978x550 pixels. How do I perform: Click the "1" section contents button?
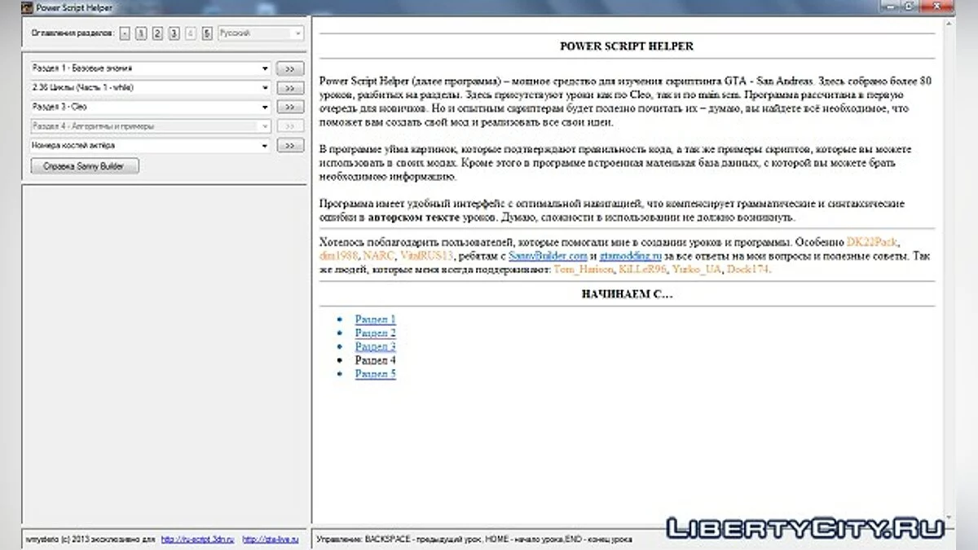pos(139,33)
